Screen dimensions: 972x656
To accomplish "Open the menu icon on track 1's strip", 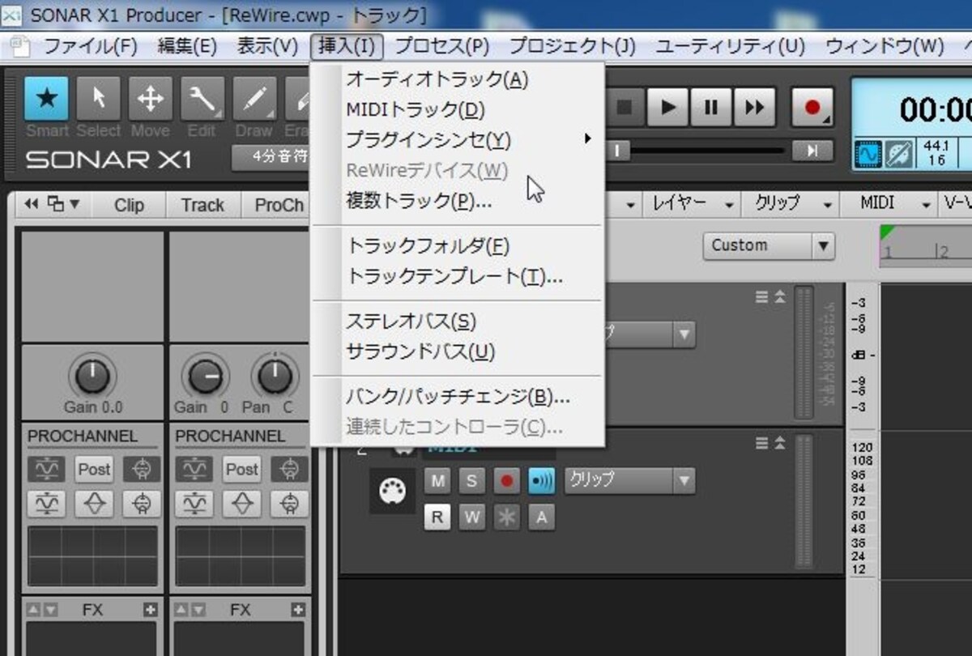I will [762, 297].
